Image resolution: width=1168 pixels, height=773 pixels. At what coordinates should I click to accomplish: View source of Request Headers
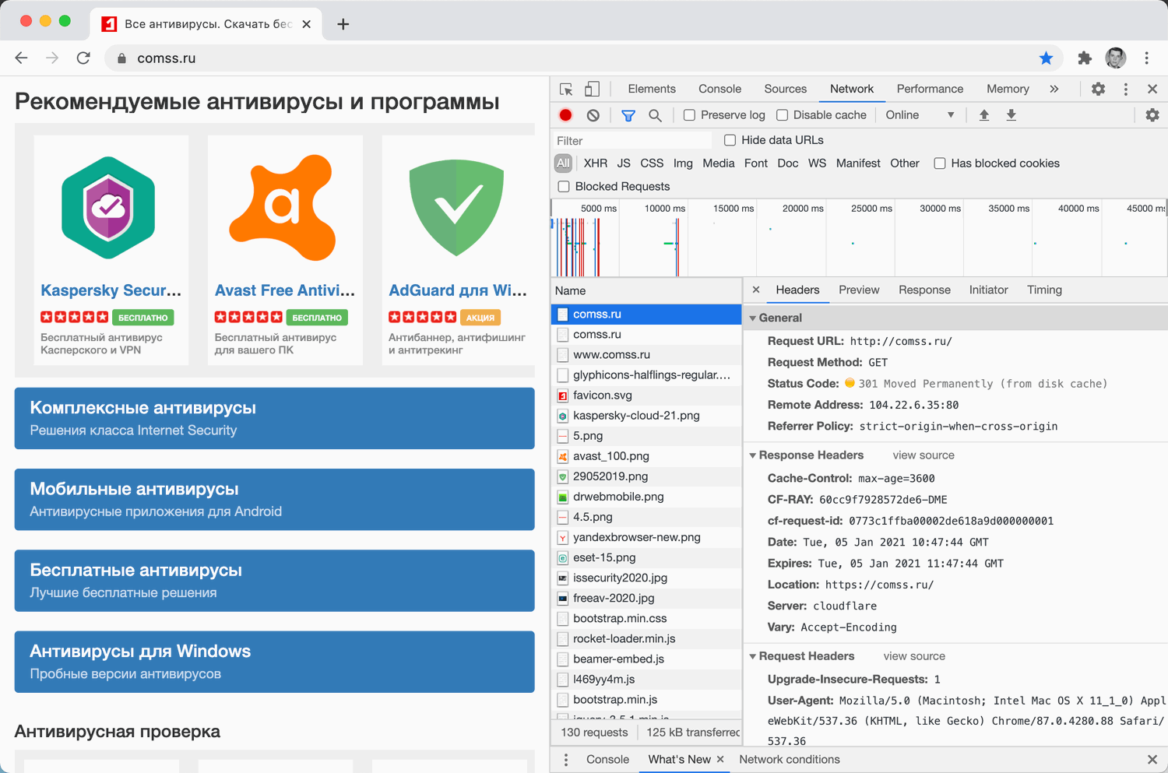(914, 656)
